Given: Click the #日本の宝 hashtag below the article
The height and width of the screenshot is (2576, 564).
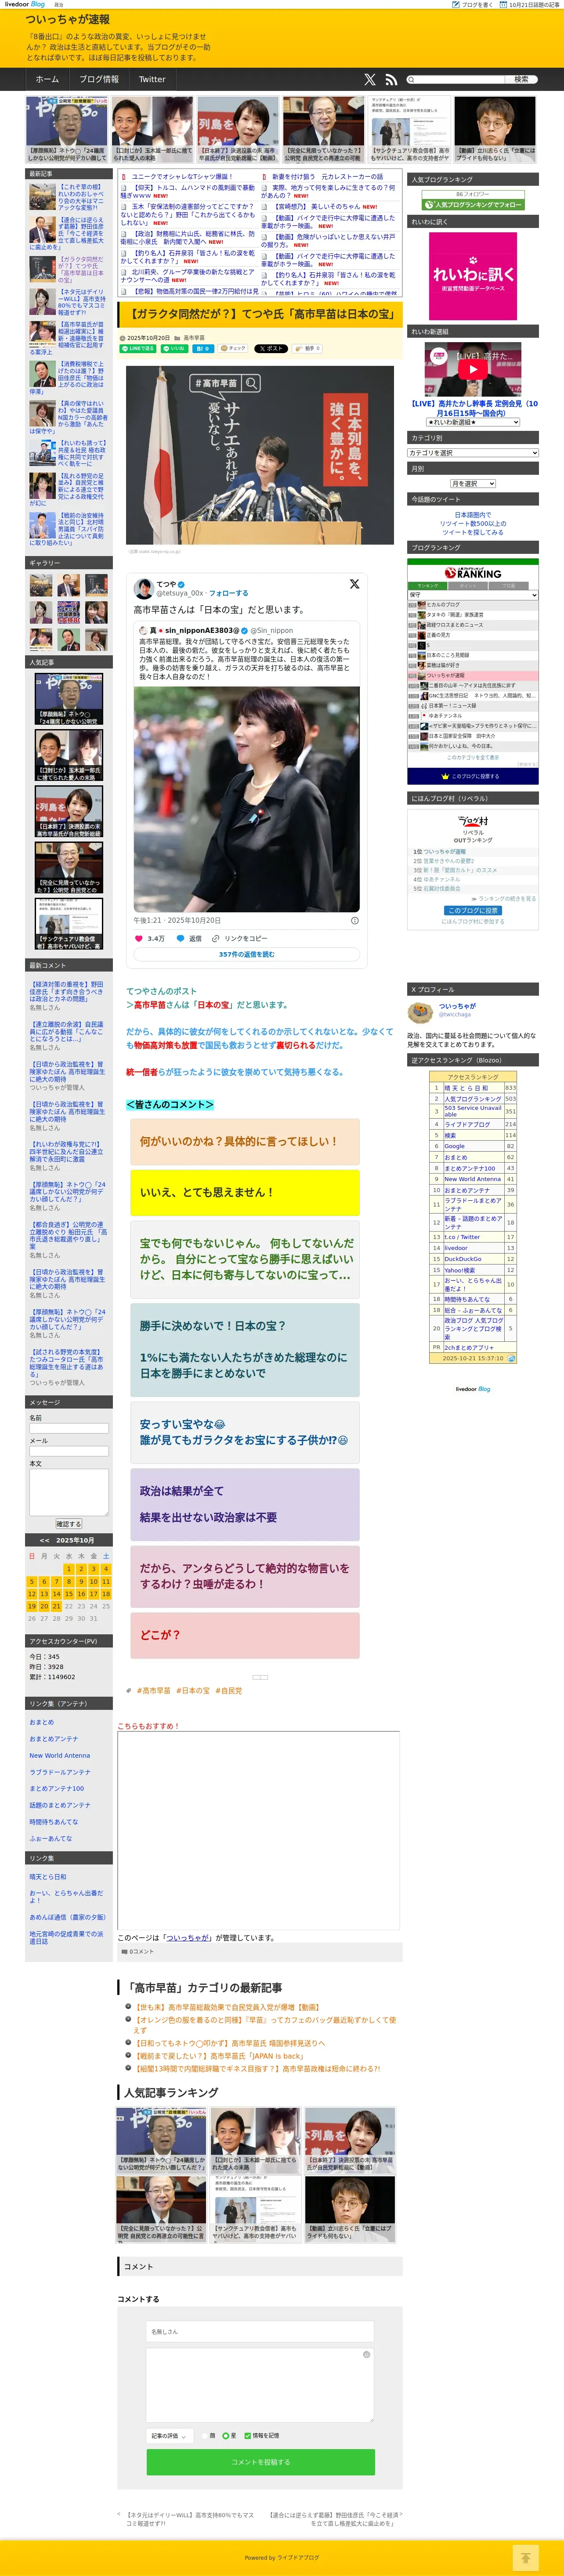Looking at the screenshot, I should (193, 1691).
